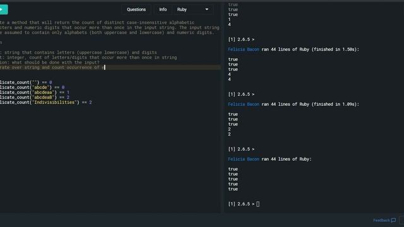404x227 pixels.
Task: Open the Info panel
Action: pyautogui.click(x=163, y=9)
